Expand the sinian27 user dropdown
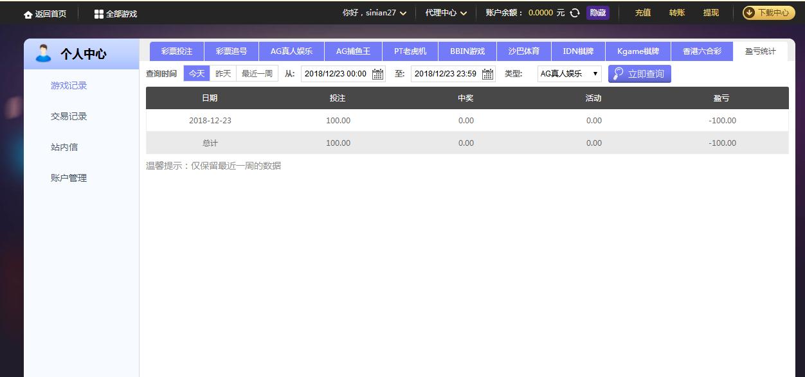Image resolution: width=805 pixels, height=377 pixels. point(403,13)
